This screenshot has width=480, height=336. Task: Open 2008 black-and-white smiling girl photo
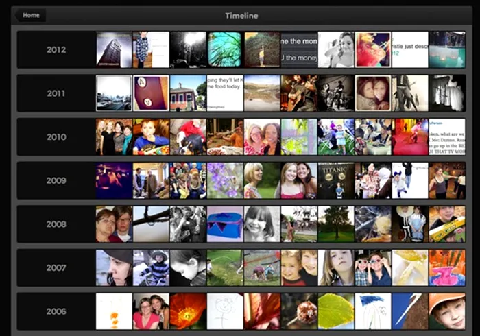tap(262, 224)
